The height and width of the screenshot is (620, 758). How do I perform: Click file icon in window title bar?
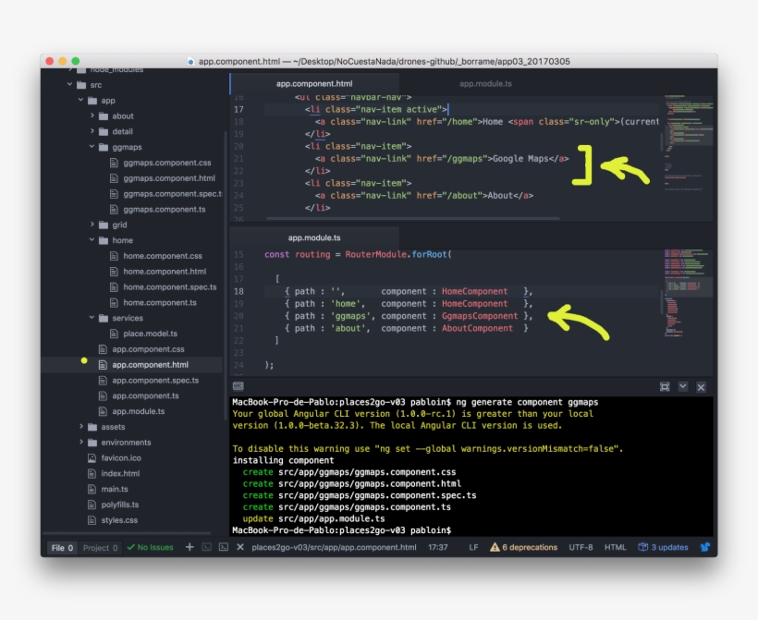pyautogui.click(x=191, y=61)
